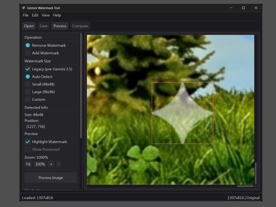Reset zoom with the 100% button

(40, 164)
